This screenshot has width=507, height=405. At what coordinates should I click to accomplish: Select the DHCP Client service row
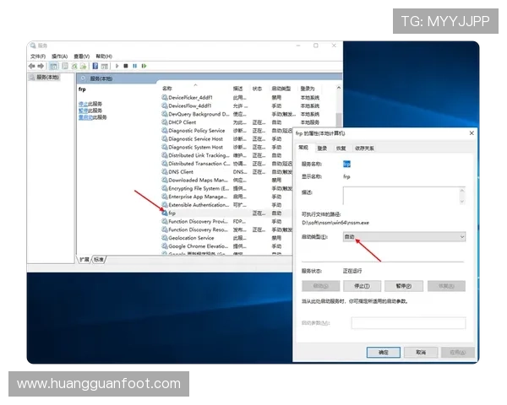pyautogui.click(x=183, y=122)
